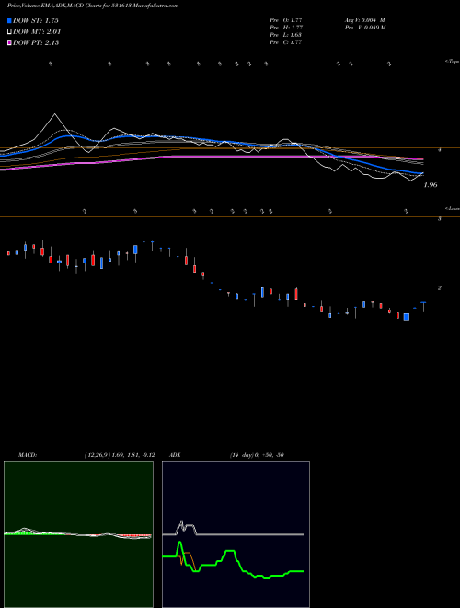Image resolution: width=460 pixels, height=608 pixels.
Task: Click the Pre O: 1.77 value
Action: tap(286, 20)
